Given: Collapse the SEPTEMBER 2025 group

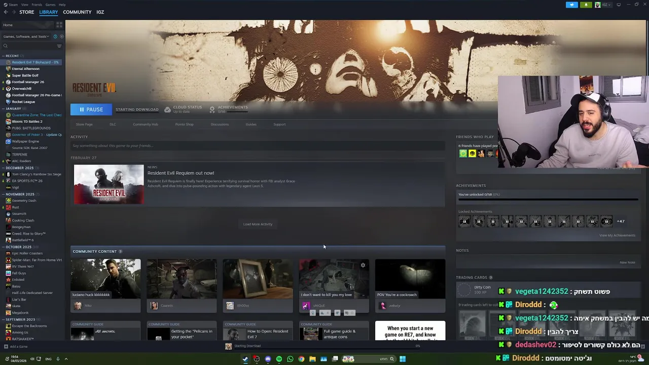Looking at the screenshot, I should pos(3,319).
